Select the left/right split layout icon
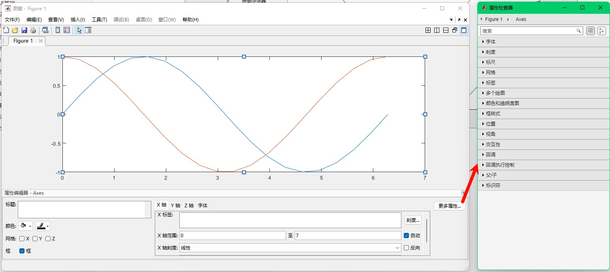The height and width of the screenshot is (272, 610). [437, 30]
